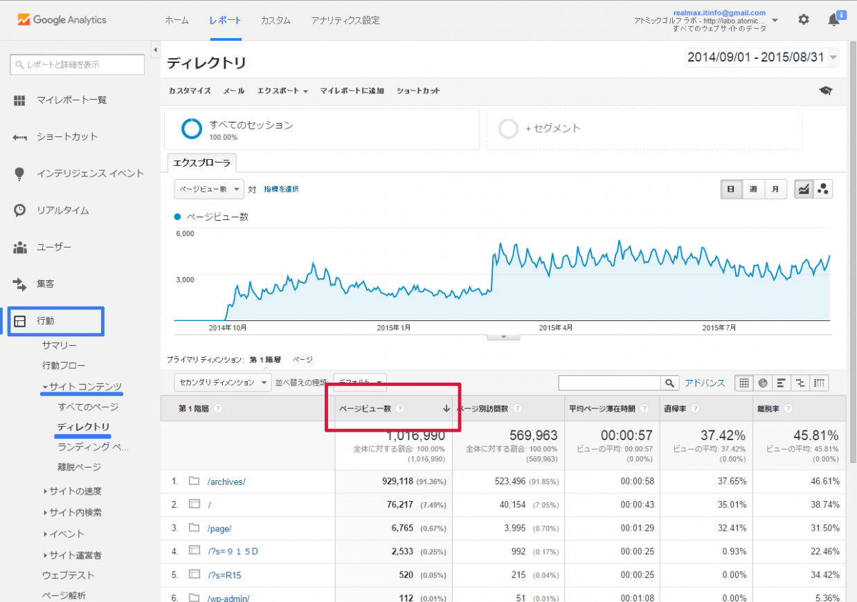
Task: Expand イベント section in sidebar
Action: (64, 534)
